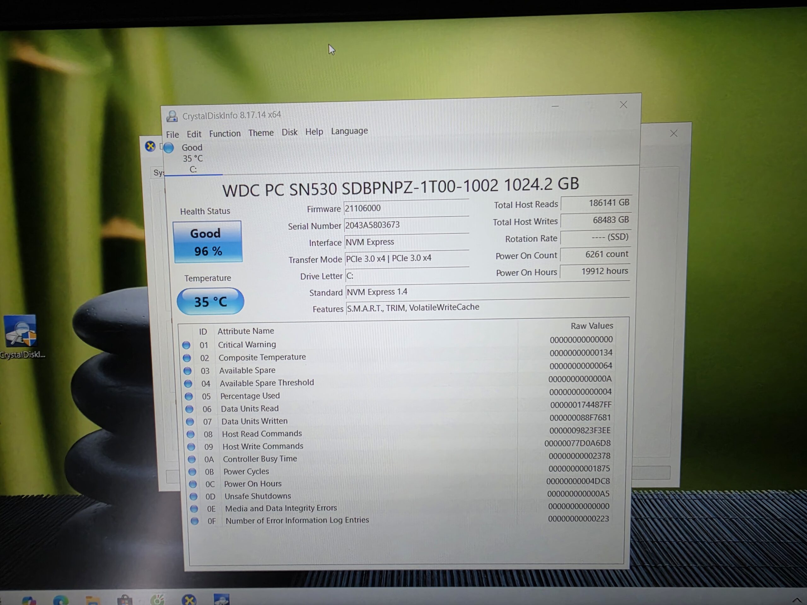Click the status dot for Composite Temperature
This screenshot has height=605, width=807.
coord(187,358)
